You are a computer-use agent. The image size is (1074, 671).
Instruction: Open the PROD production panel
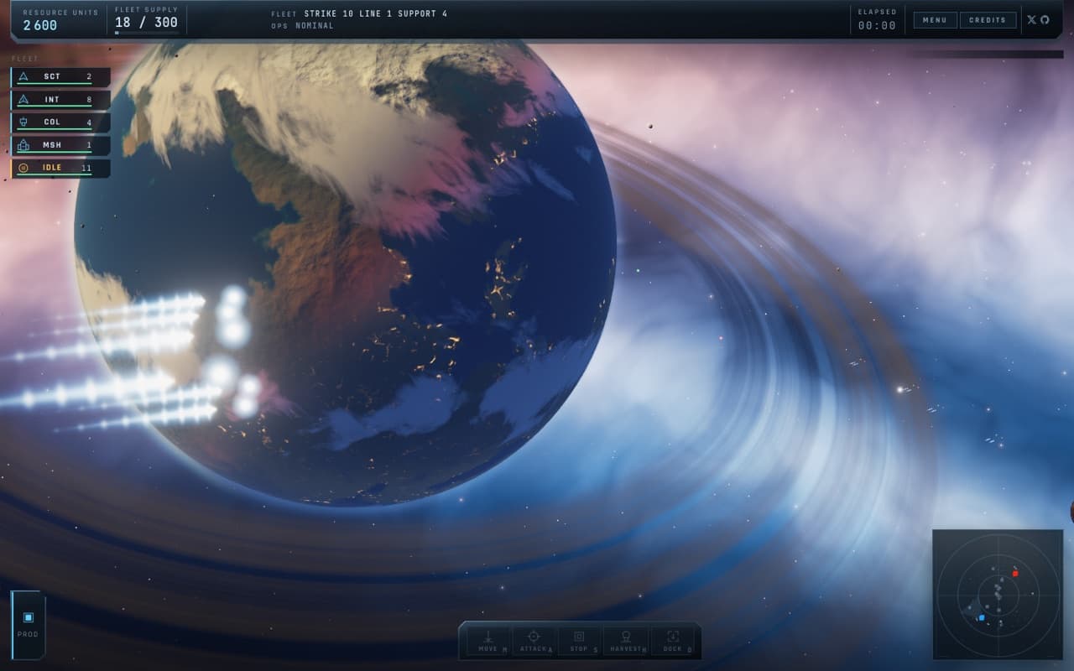pos(28,624)
